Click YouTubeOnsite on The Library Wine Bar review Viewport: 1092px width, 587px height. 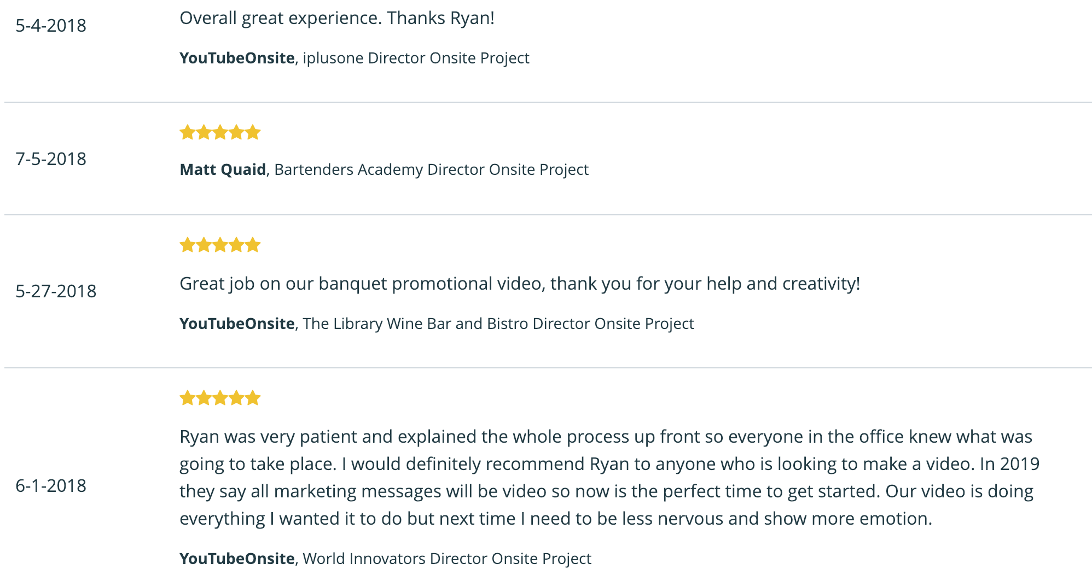click(x=237, y=324)
